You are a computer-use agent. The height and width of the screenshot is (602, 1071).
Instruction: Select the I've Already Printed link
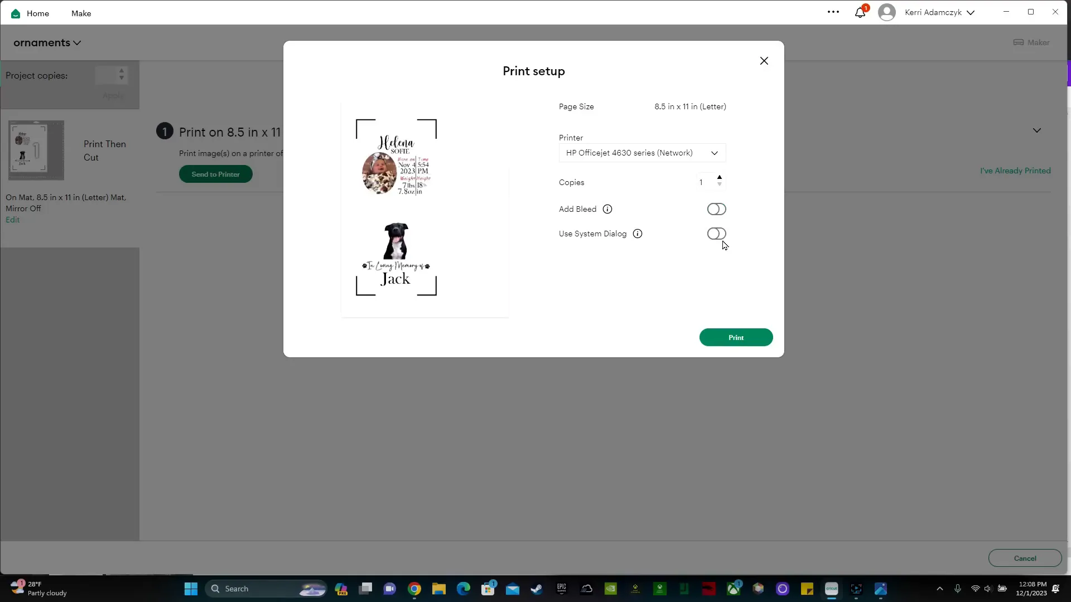coord(1015,170)
